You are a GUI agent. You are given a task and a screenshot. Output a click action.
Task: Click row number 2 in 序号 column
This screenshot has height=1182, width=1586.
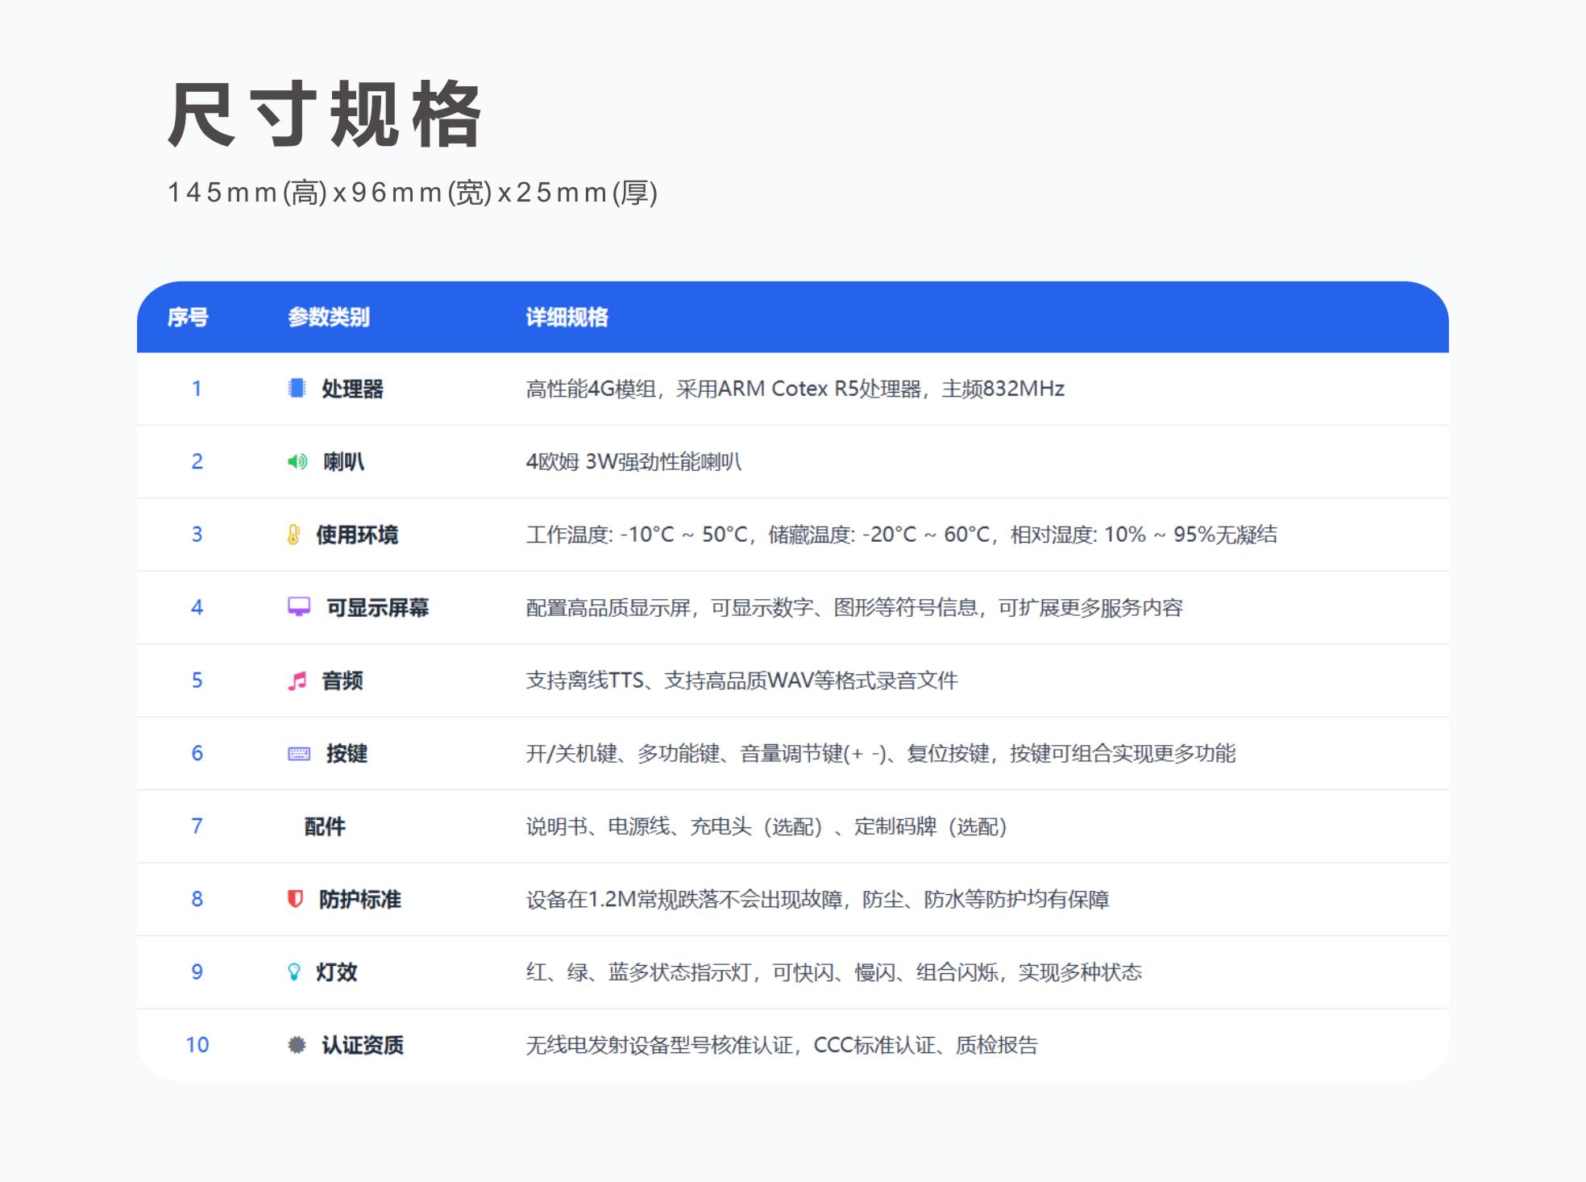click(x=197, y=462)
